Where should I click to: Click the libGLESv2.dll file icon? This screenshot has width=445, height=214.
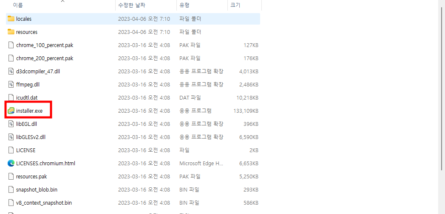[x=11, y=137]
